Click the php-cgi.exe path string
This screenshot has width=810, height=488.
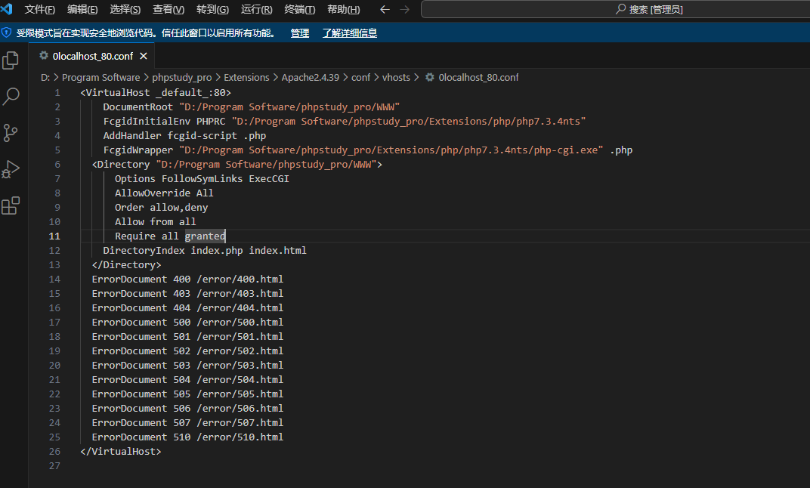(391, 150)
